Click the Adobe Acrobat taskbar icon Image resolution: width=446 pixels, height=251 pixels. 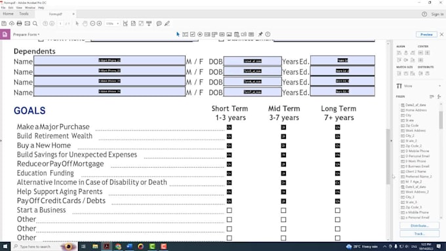click(107, 246)
